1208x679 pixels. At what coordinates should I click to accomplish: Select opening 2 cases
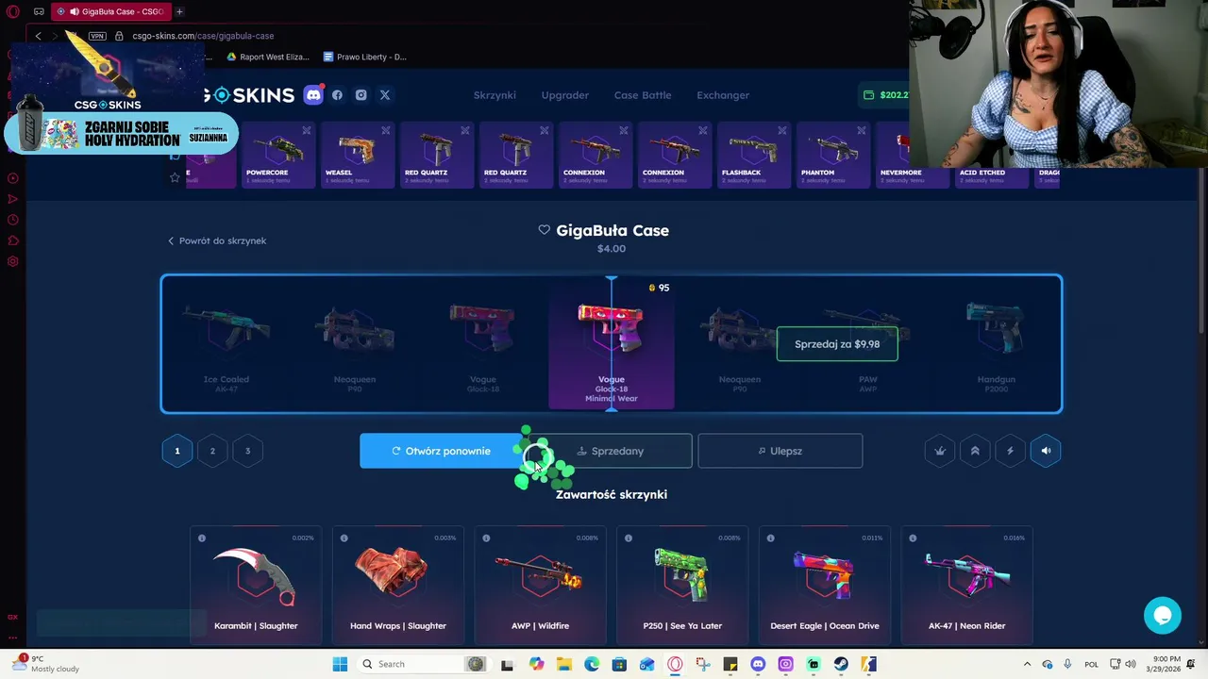(212, 451)
